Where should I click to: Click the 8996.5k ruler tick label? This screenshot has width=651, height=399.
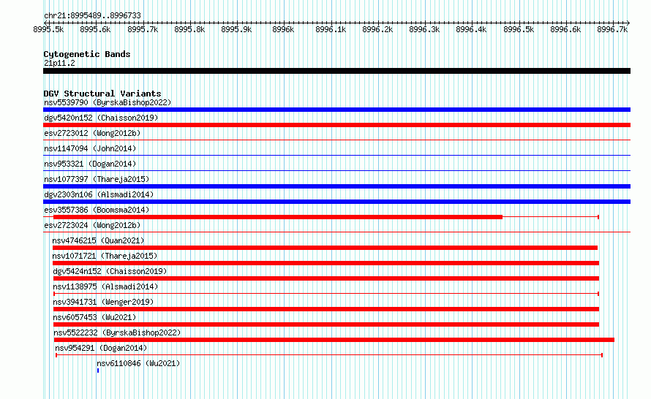click(x=519, y=30)
